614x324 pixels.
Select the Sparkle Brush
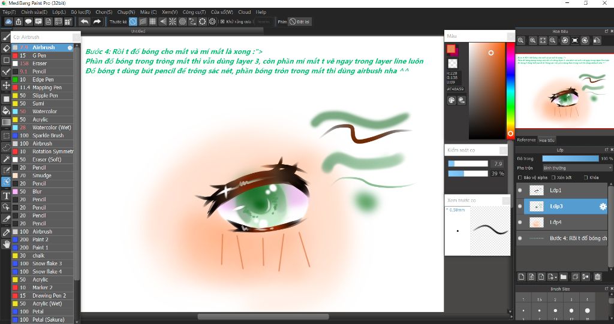pos(43,135)
